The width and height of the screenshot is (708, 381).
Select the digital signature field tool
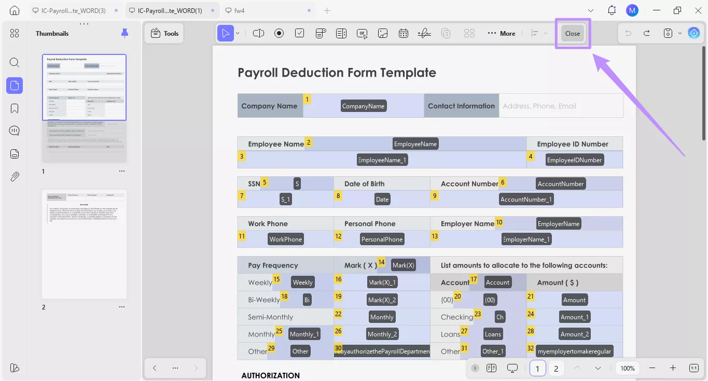[424, 33]
